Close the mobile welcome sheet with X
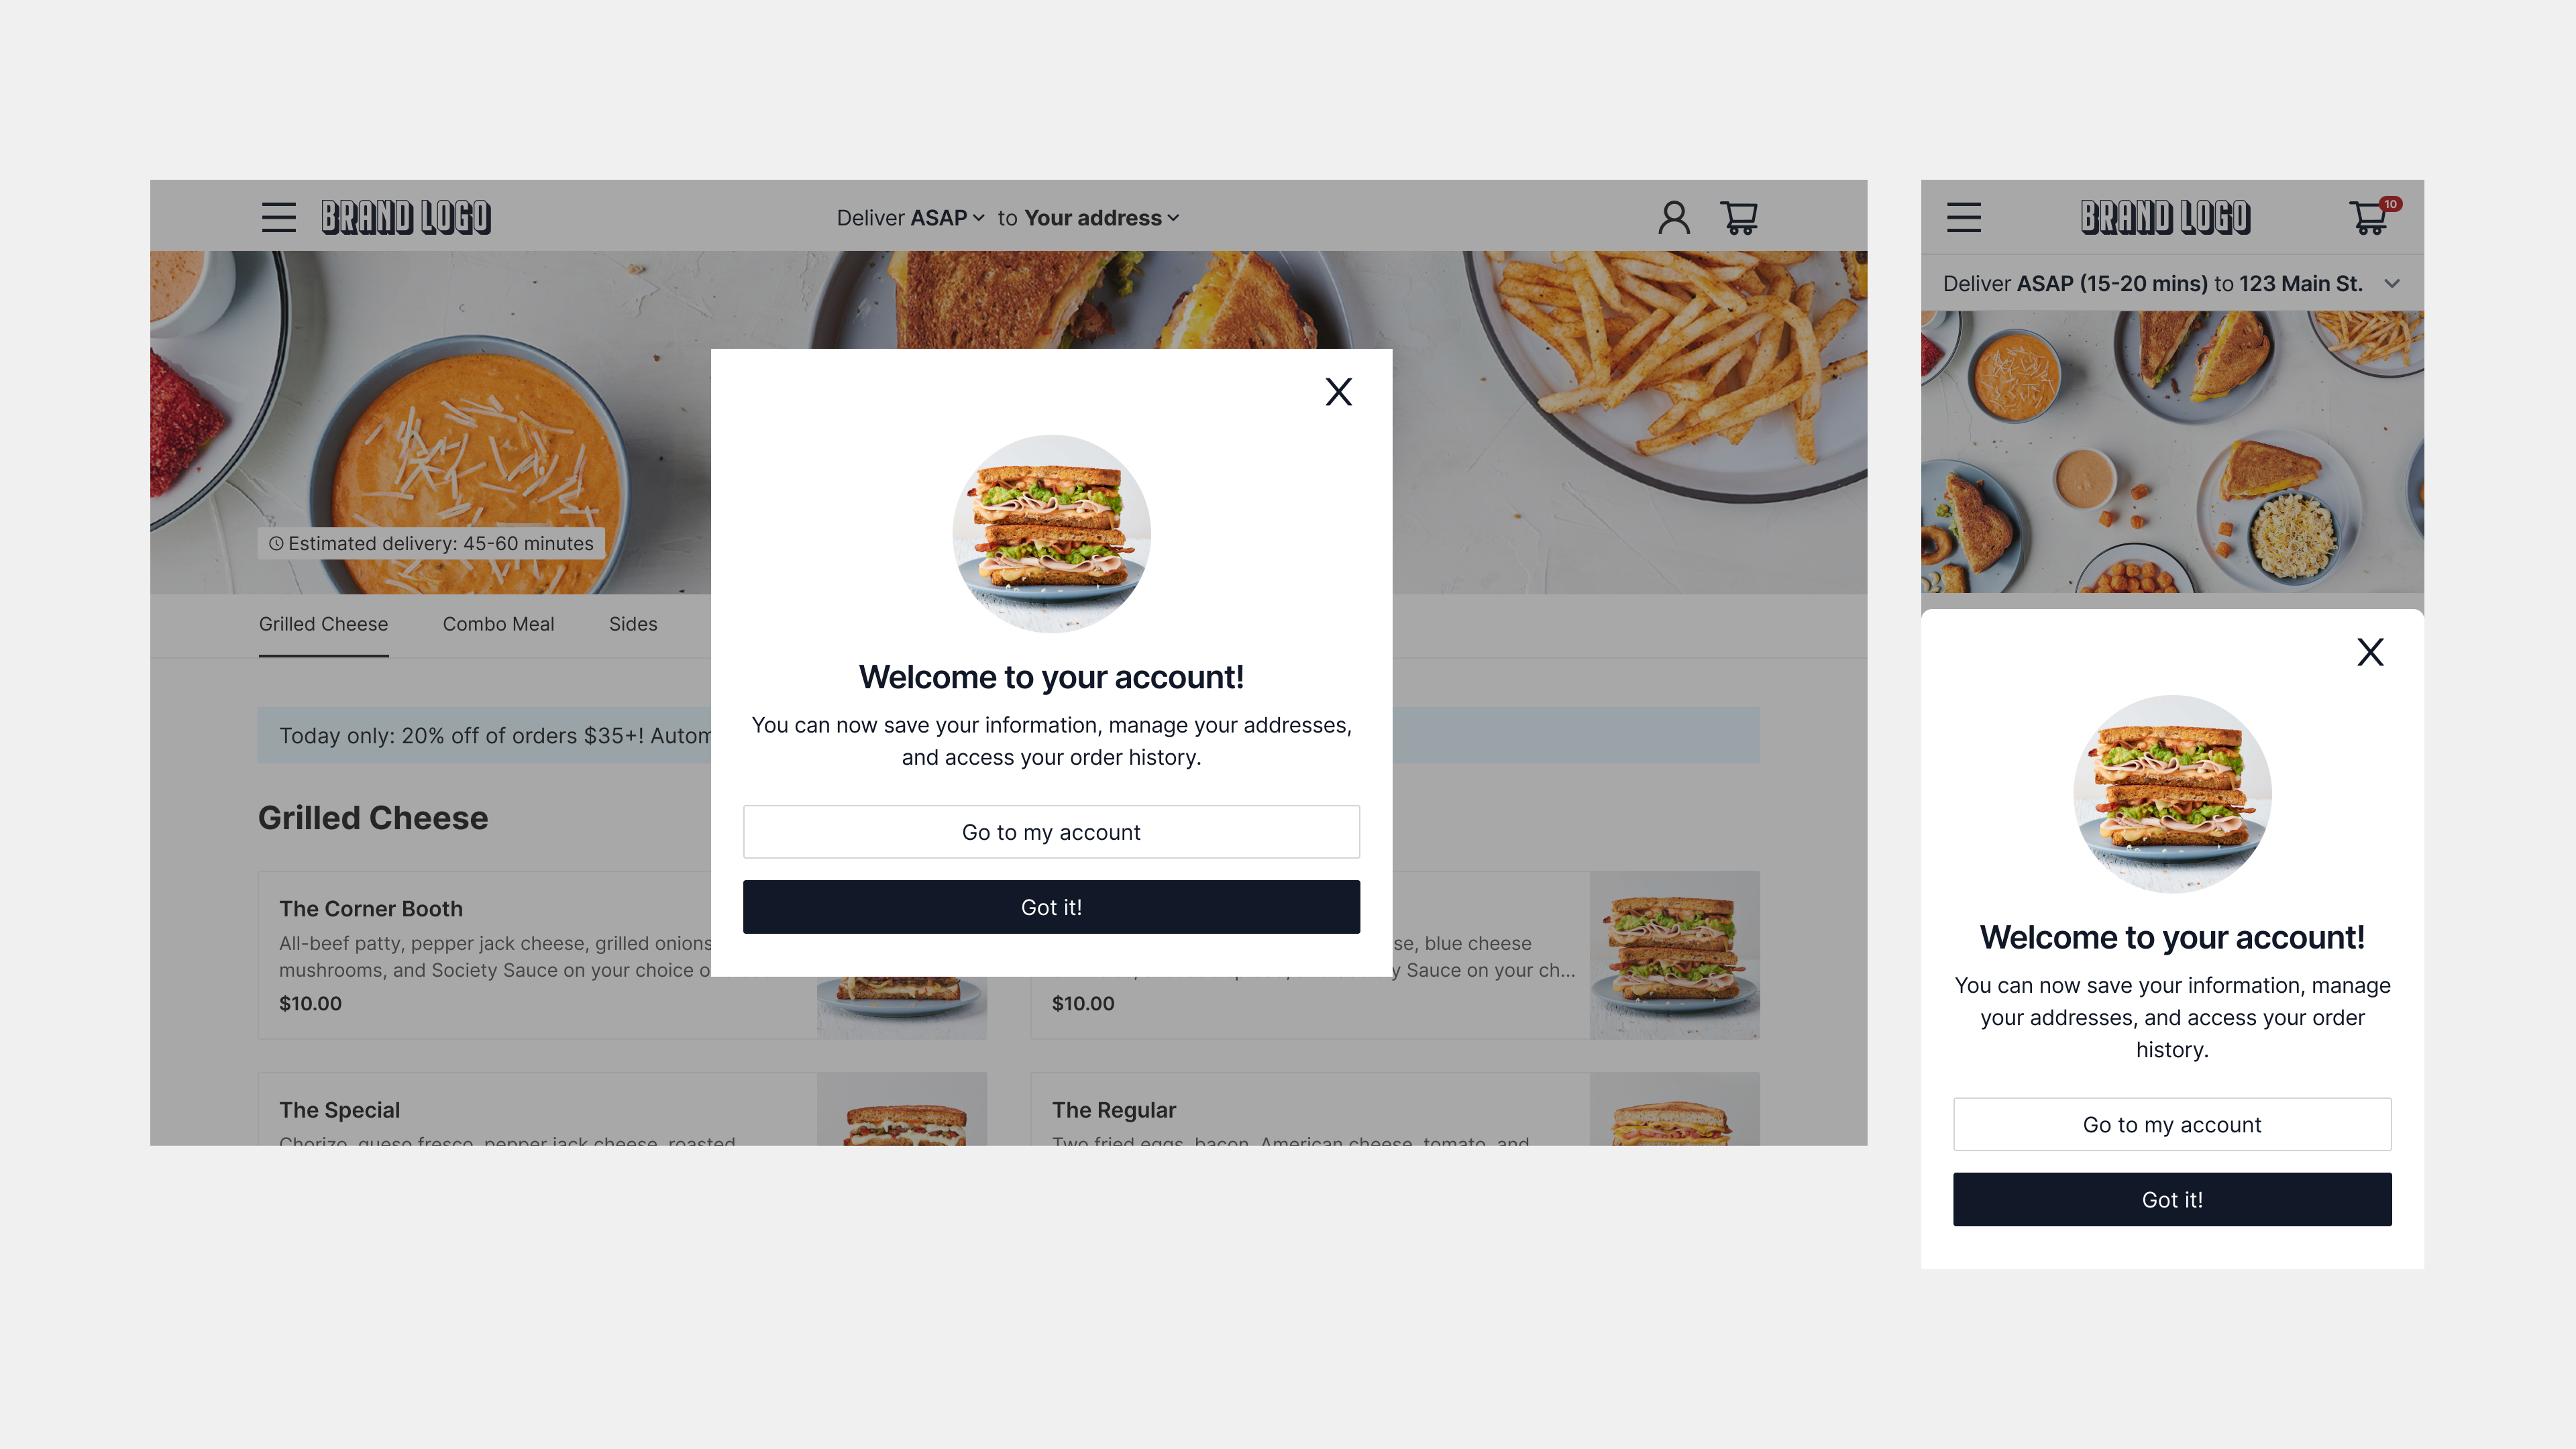The width and height of the screenshot is (2576, 1449). pos(2370,652)
